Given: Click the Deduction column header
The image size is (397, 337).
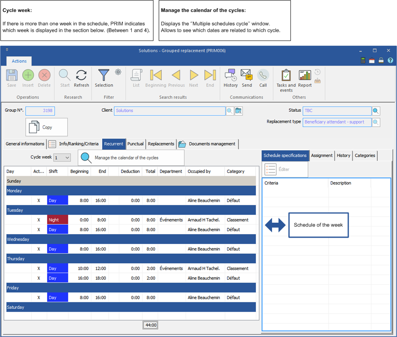Looking at the screenshot, I should click(x=130, y=172).
